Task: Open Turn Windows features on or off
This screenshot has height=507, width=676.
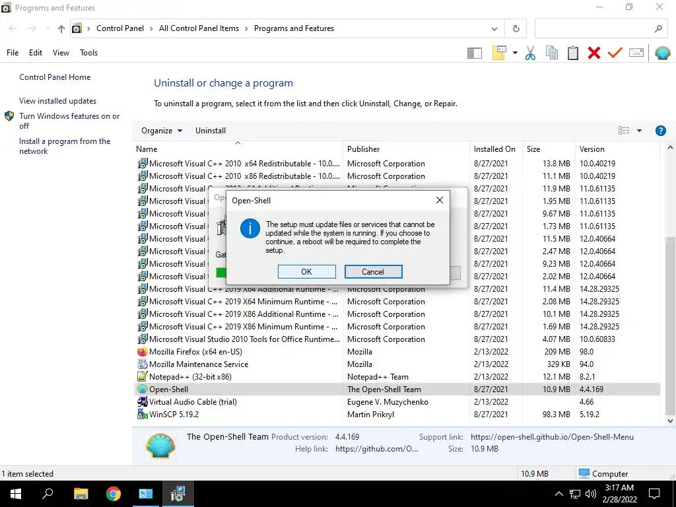Action: 69,121
